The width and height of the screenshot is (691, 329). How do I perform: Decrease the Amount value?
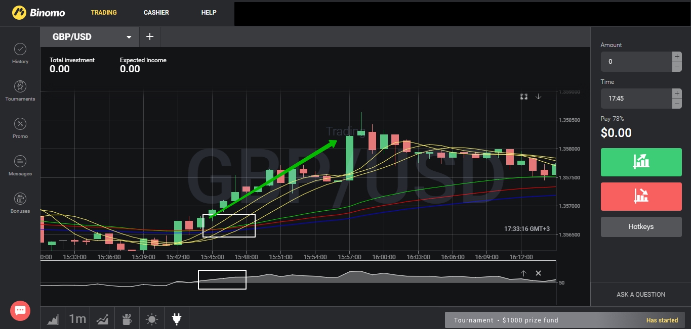677,67
